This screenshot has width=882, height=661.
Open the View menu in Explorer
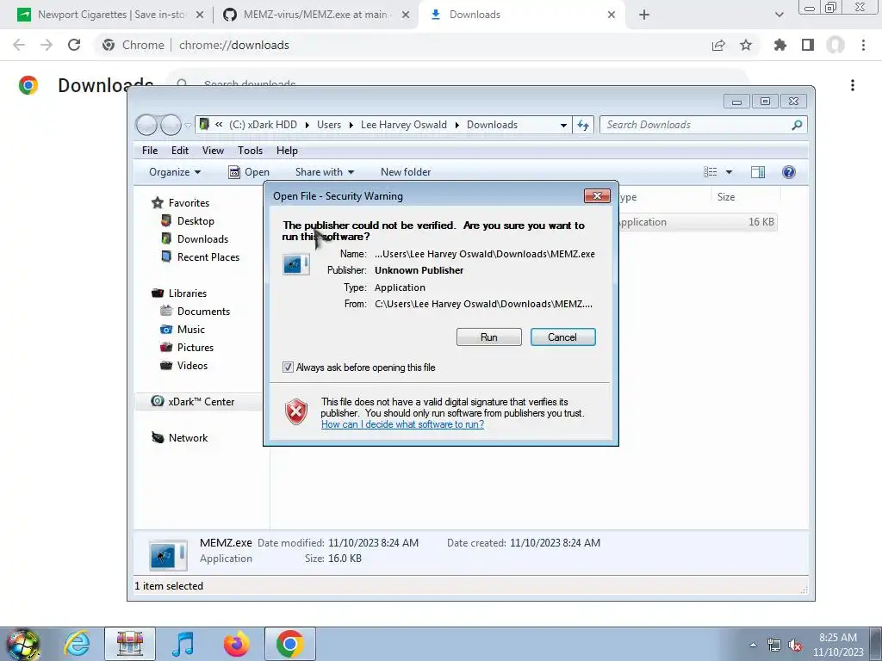[214, 151]
